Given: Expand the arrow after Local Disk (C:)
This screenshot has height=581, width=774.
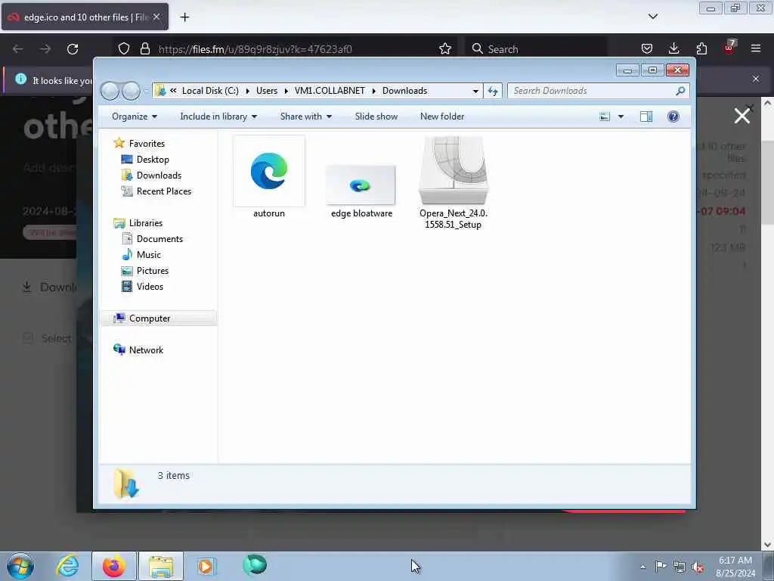Looking at the screenshot, I should pyautogui.click(x=247, y=91).
